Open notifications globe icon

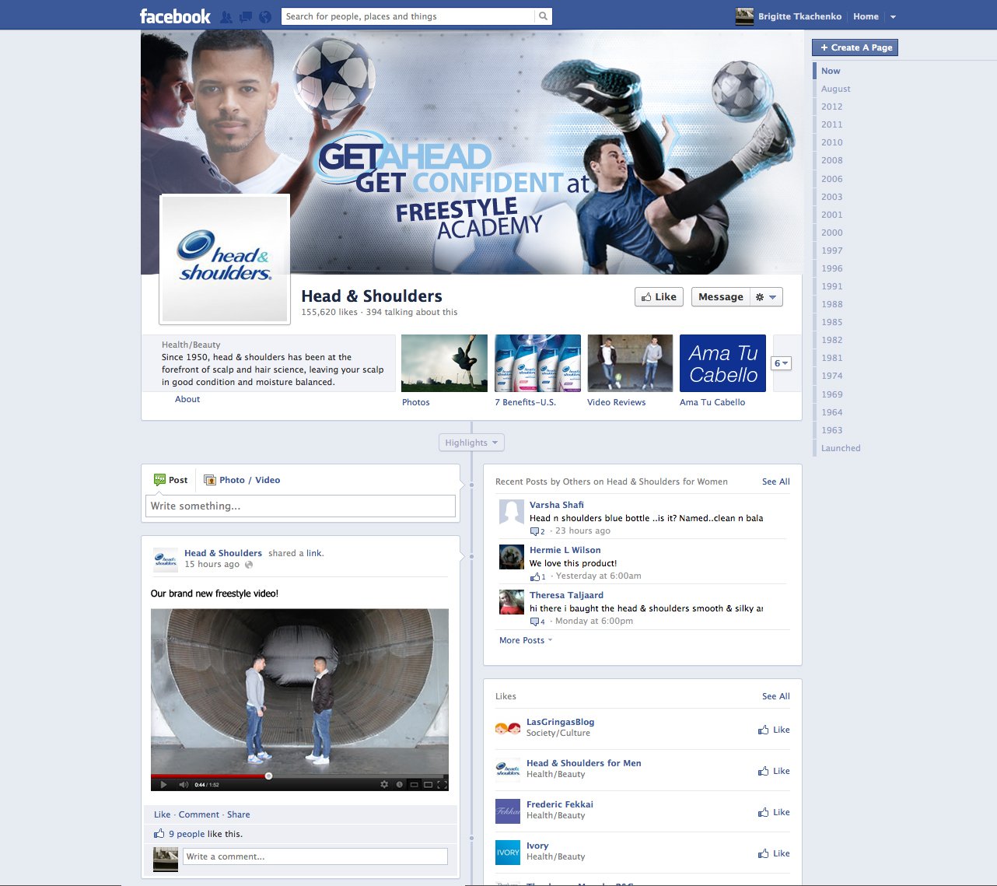(265, 16)
